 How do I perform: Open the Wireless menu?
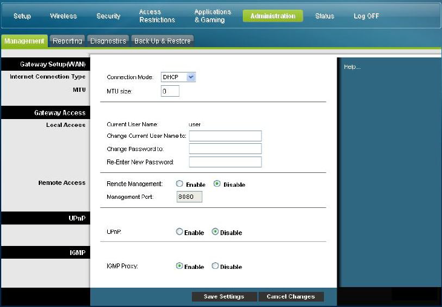[x=64, y=16]
